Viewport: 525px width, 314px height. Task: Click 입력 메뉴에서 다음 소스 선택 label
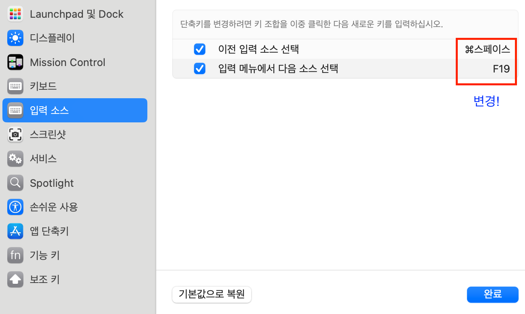point(278,68)
